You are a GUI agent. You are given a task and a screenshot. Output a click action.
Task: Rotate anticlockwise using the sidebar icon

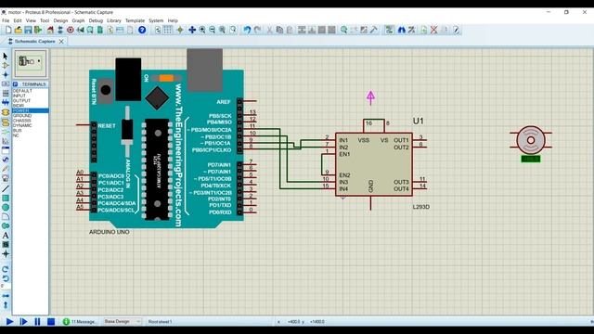pyautogui.click(x=6, y=278)
